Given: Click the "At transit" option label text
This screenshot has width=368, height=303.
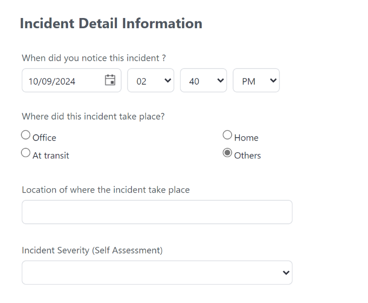Looking at the screenshot, I should 51,156.
